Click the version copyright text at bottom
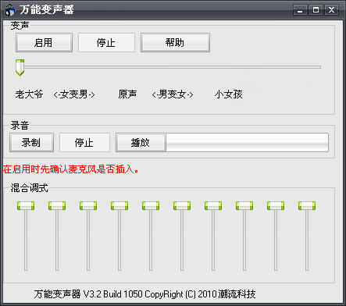346x306 pixels. 144,294
